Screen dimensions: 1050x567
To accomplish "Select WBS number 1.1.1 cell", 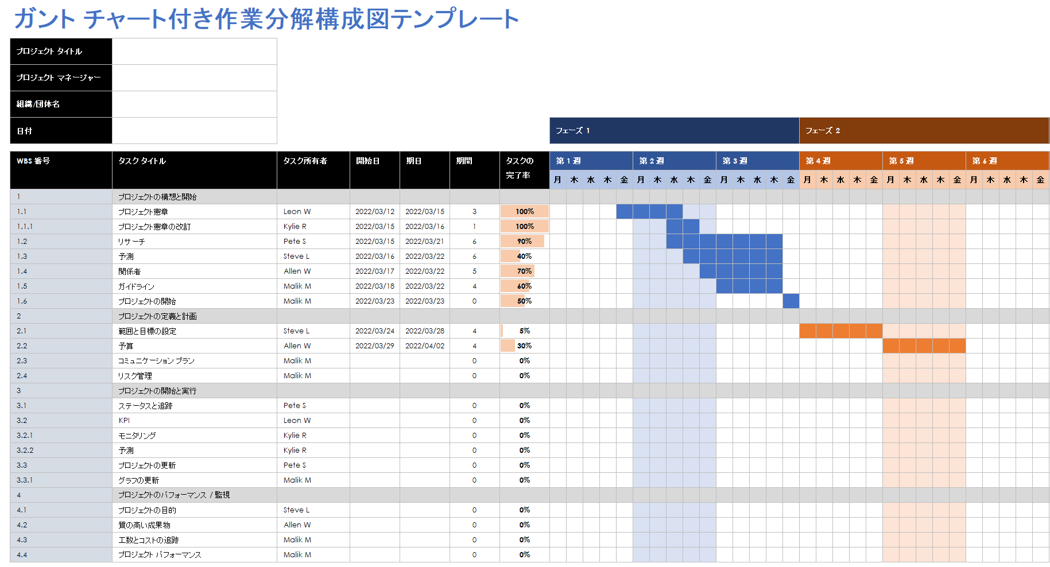I will (61, 227).
